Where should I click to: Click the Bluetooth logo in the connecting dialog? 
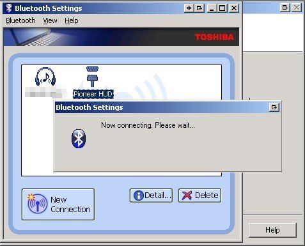tap(79, 139)
